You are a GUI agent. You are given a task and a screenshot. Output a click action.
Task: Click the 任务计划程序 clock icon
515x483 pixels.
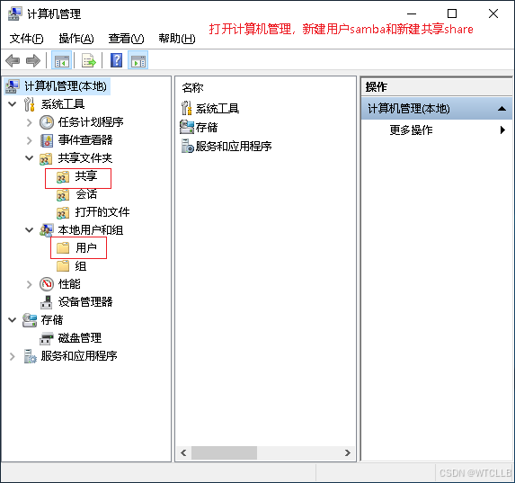tap(47, 122)
